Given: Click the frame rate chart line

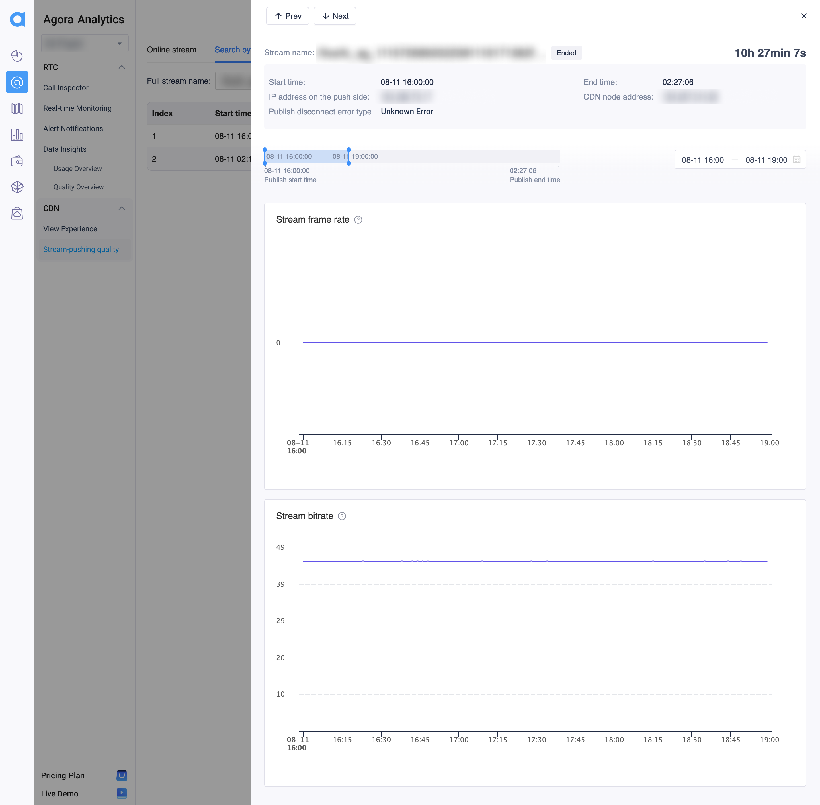Looking at the screenshot, I should point(535,342).
